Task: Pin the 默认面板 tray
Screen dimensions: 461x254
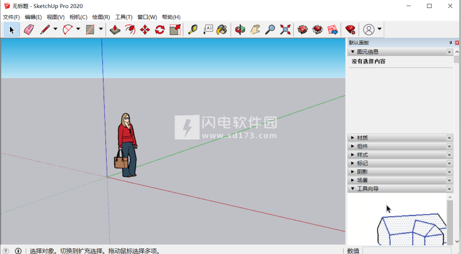Action: (450, 43)
